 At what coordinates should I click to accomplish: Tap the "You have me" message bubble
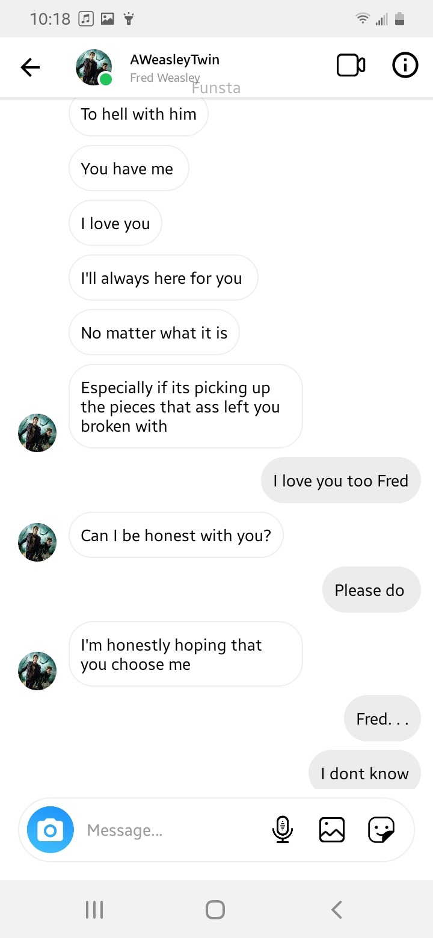point(128,168)
